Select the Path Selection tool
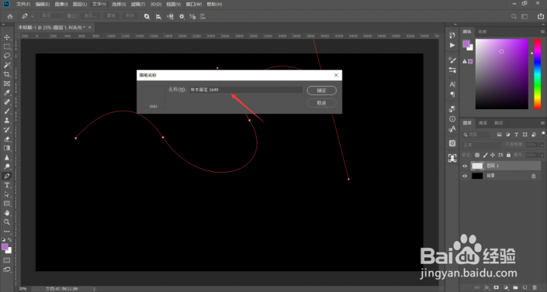This screenshot has height=292, width=547. [x=7, y=194]
